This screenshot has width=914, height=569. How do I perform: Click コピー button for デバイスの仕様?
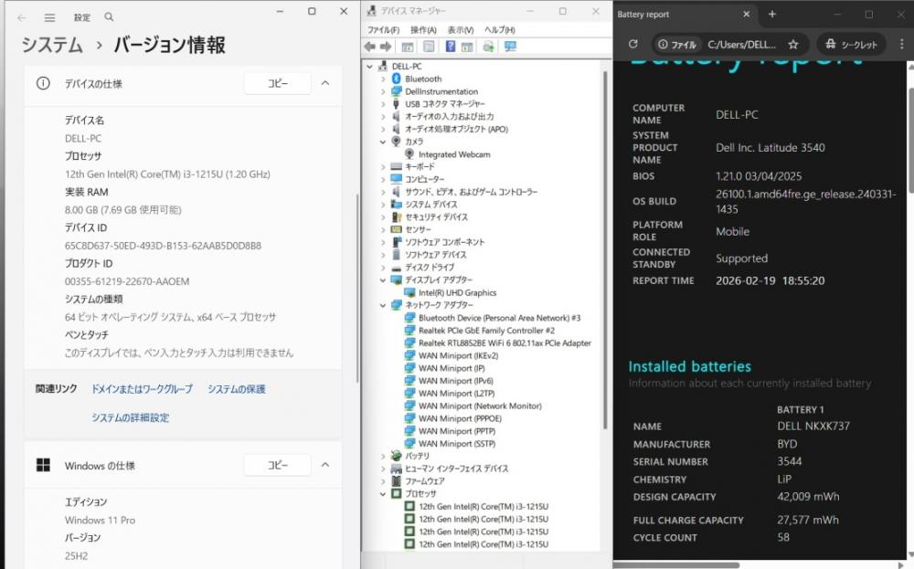(277, 83)
